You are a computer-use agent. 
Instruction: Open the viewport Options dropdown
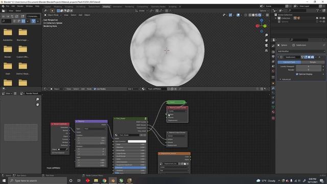click(x=264, y=11)
